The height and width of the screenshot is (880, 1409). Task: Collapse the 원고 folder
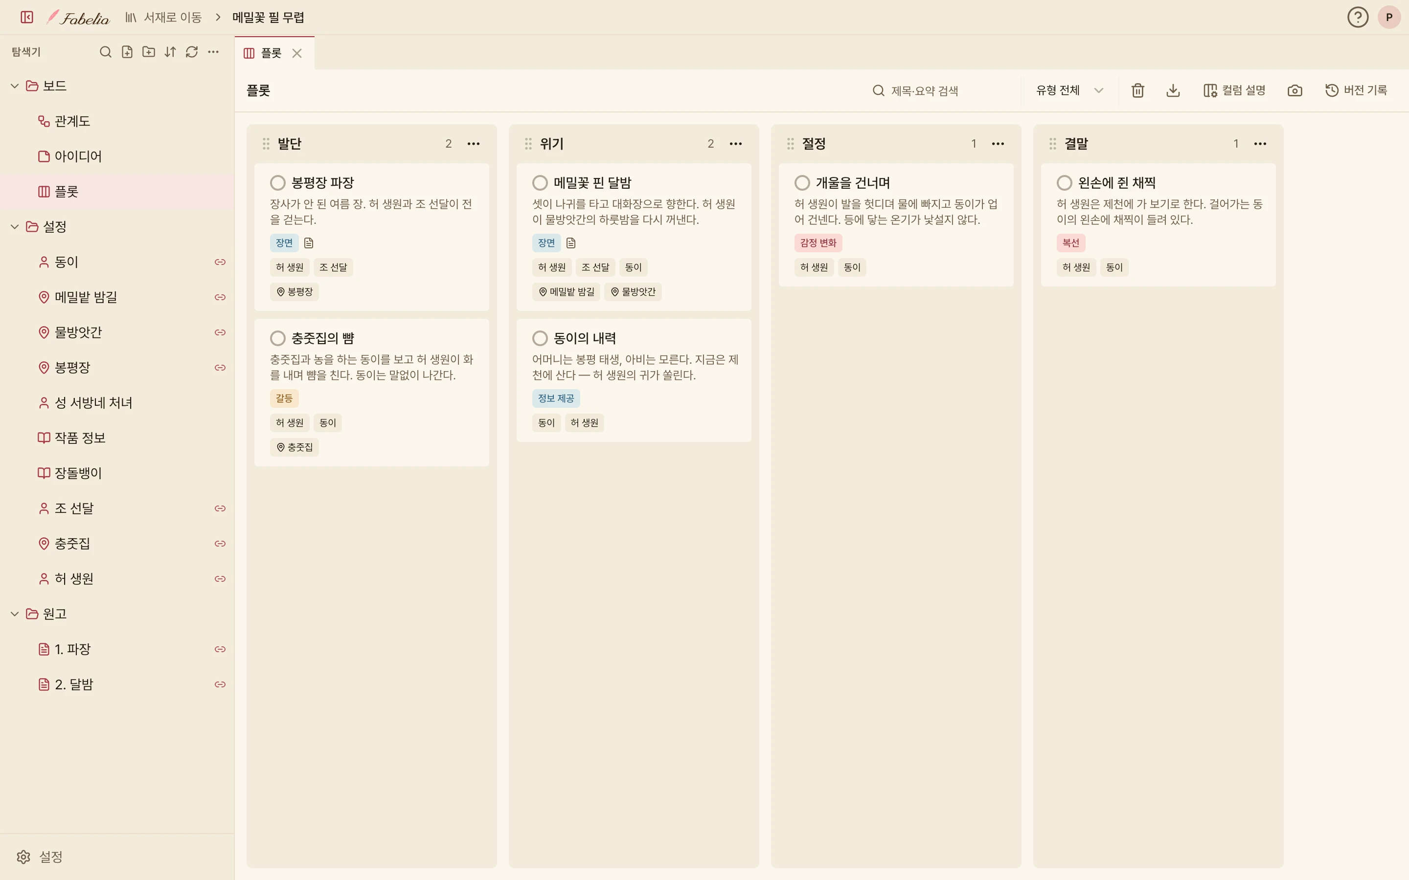(x=15, y=614)
